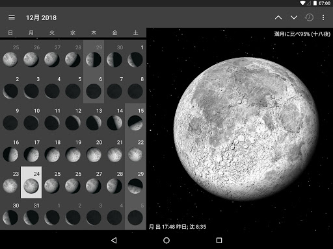Go to next month with down chevron
This screenshot has width=333, height=249.
click(294, 18)
